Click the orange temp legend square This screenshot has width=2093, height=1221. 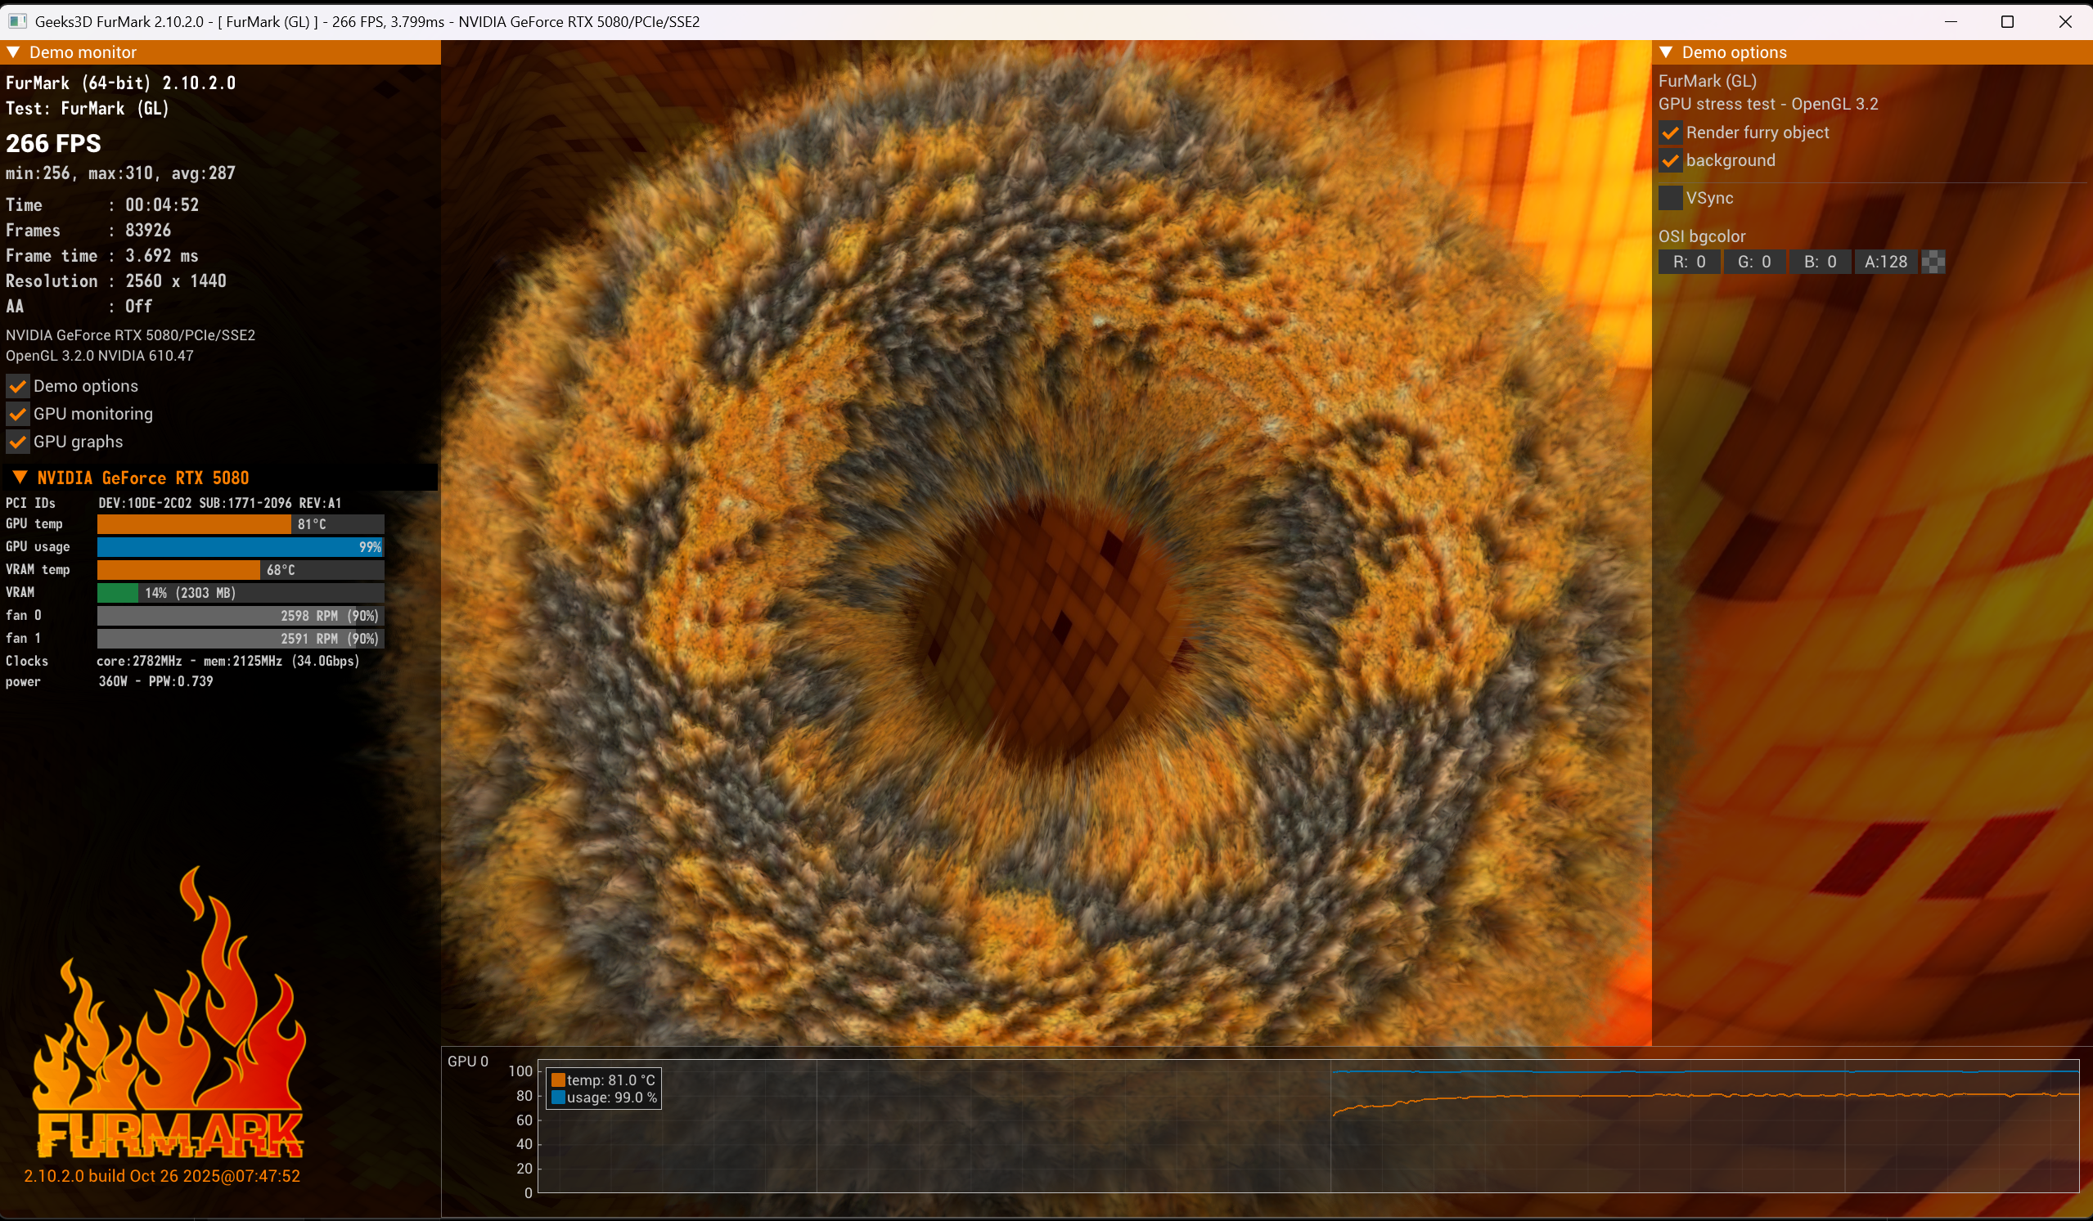tap(558, 1080)
